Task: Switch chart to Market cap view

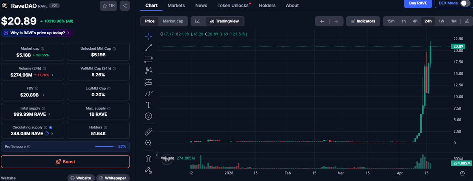Action: click(173, 21)
